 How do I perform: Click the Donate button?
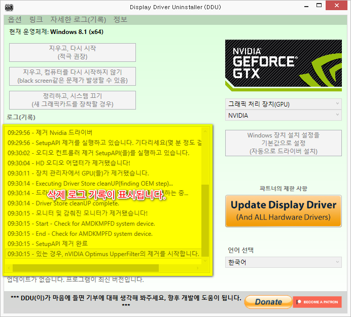[x=268, y=302]
